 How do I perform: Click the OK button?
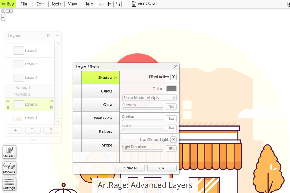162,168
